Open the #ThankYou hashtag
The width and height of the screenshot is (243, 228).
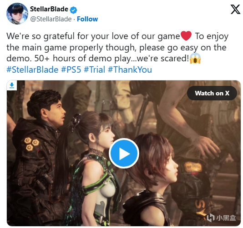coord(130,69)
